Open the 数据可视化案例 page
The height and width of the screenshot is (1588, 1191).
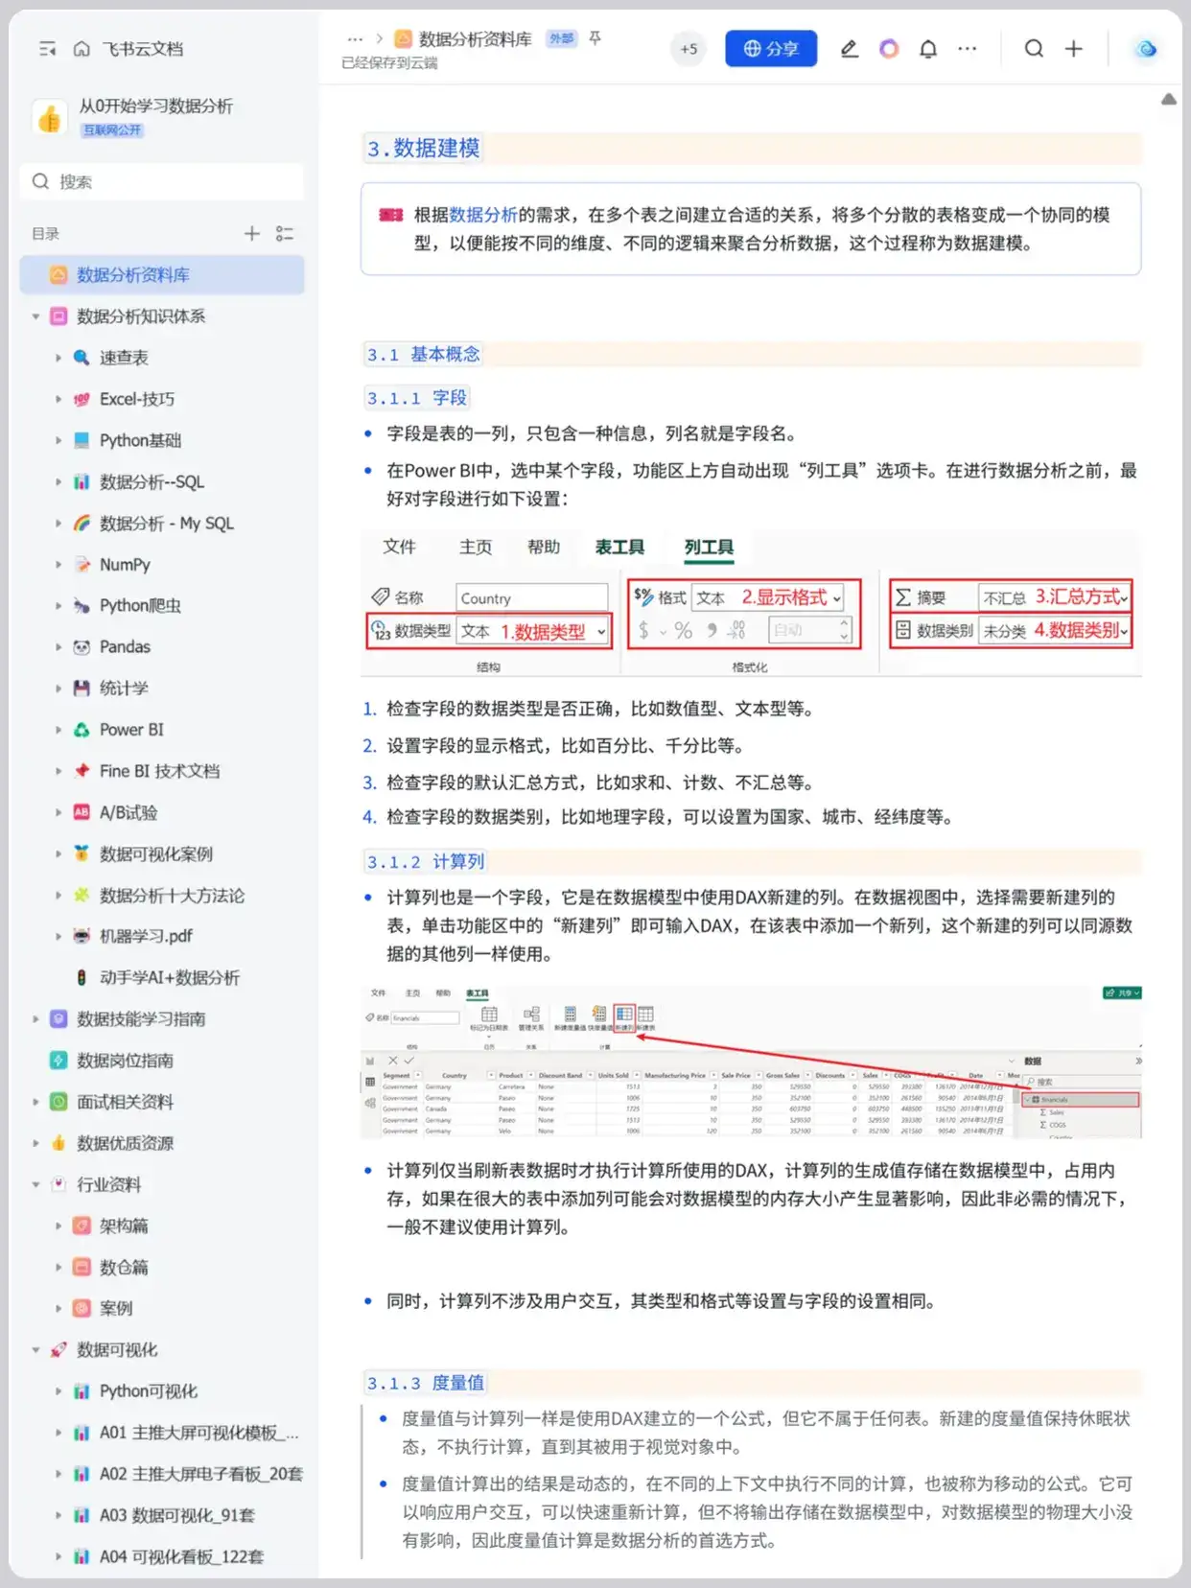coord(156,853)
